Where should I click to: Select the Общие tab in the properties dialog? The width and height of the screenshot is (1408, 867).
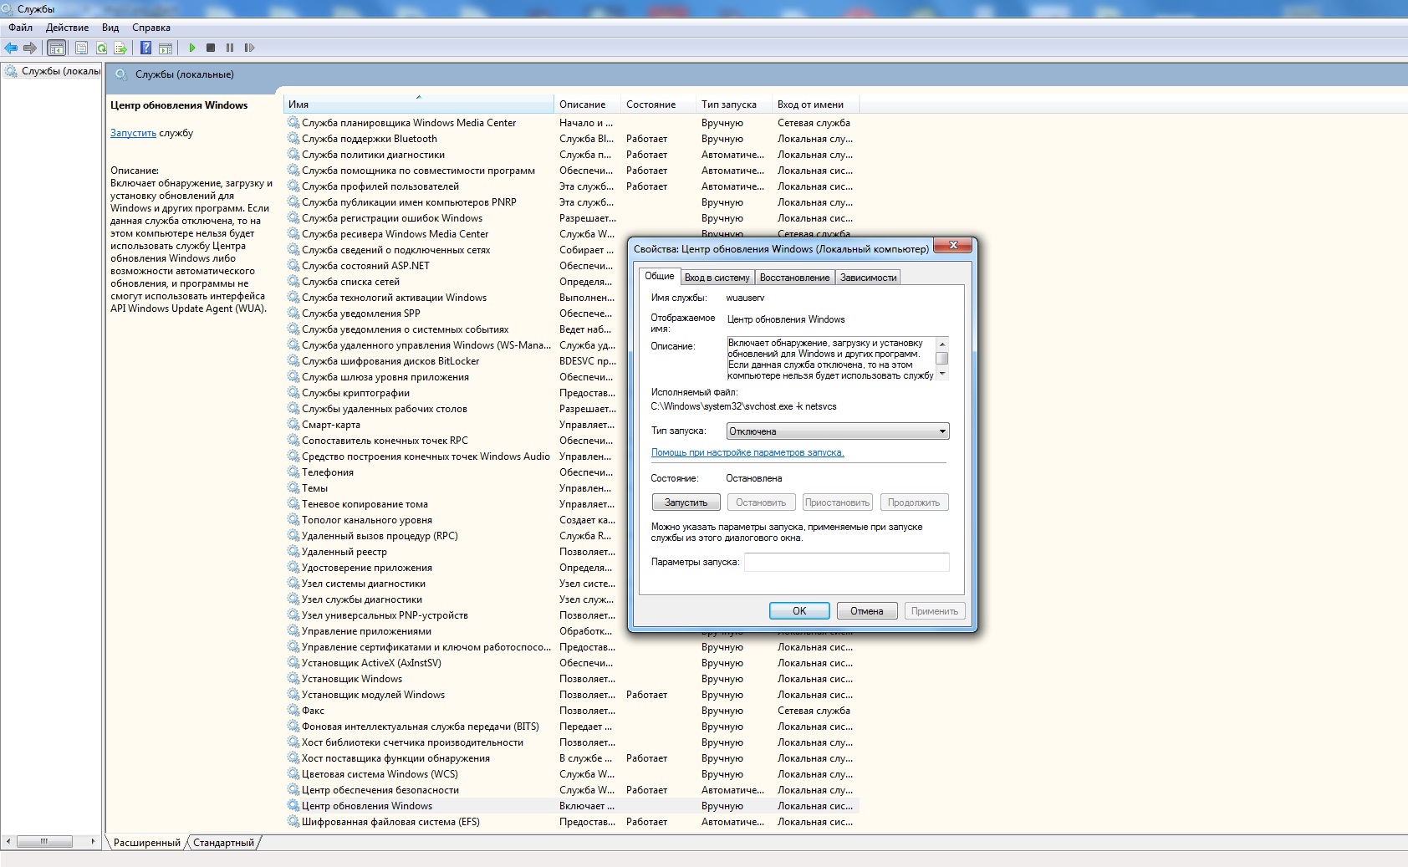(660, 276)
